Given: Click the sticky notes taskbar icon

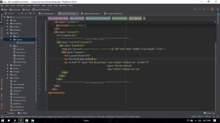Looking at the screenshot, I should point(9,121).
